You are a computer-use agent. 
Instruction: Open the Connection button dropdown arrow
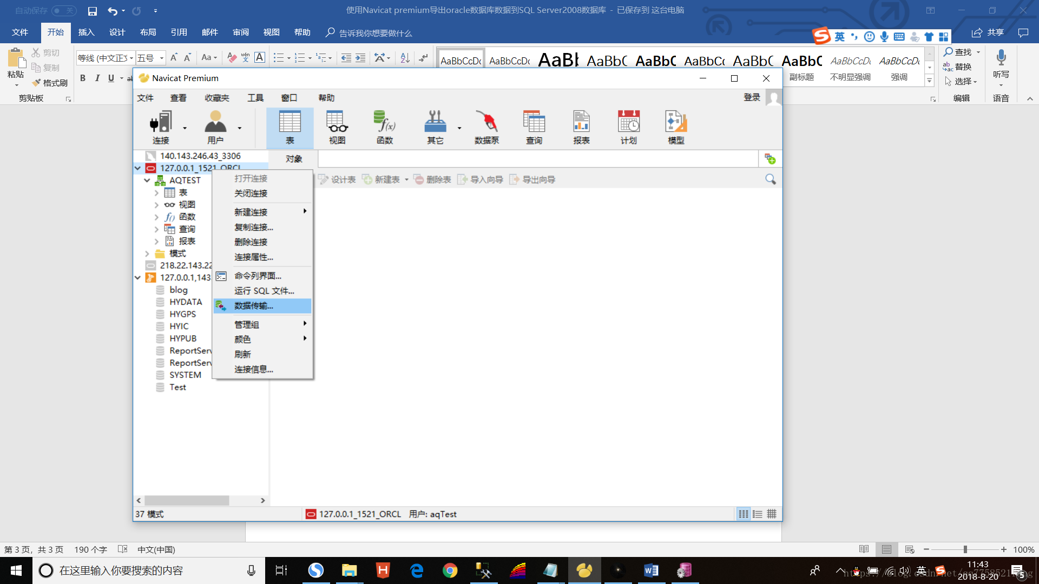point(185,128)
